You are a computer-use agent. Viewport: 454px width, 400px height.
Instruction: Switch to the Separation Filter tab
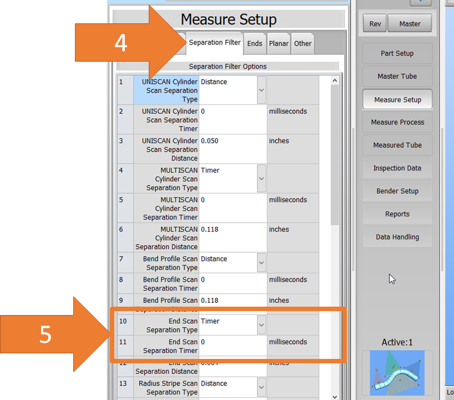(x=215, y=43)
